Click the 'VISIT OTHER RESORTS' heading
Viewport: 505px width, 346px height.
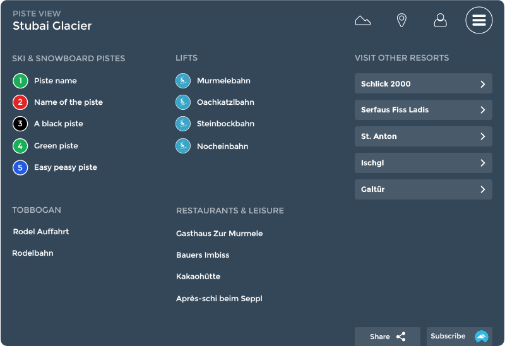click(x=401, y=58)
